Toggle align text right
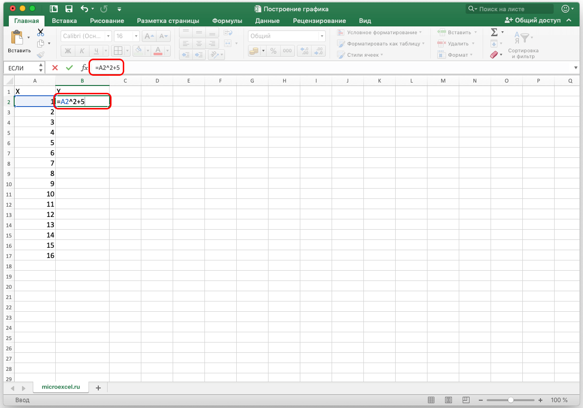 click(212, 43)
